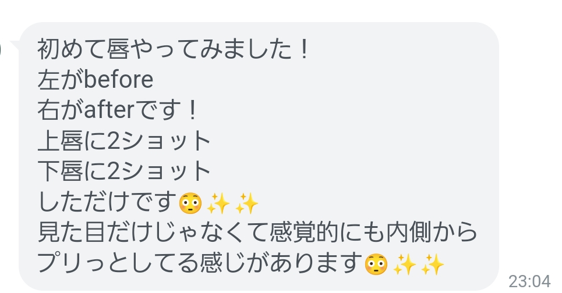Click the first sparkles emoji on the last line
562x293 pixels.
click(404, 265)
